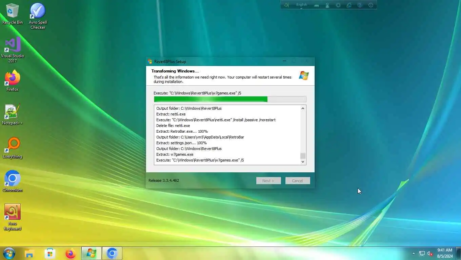This screenshot has height=260, width=461.
Task: Click the Next button in setup
Action: coord(268,180)
